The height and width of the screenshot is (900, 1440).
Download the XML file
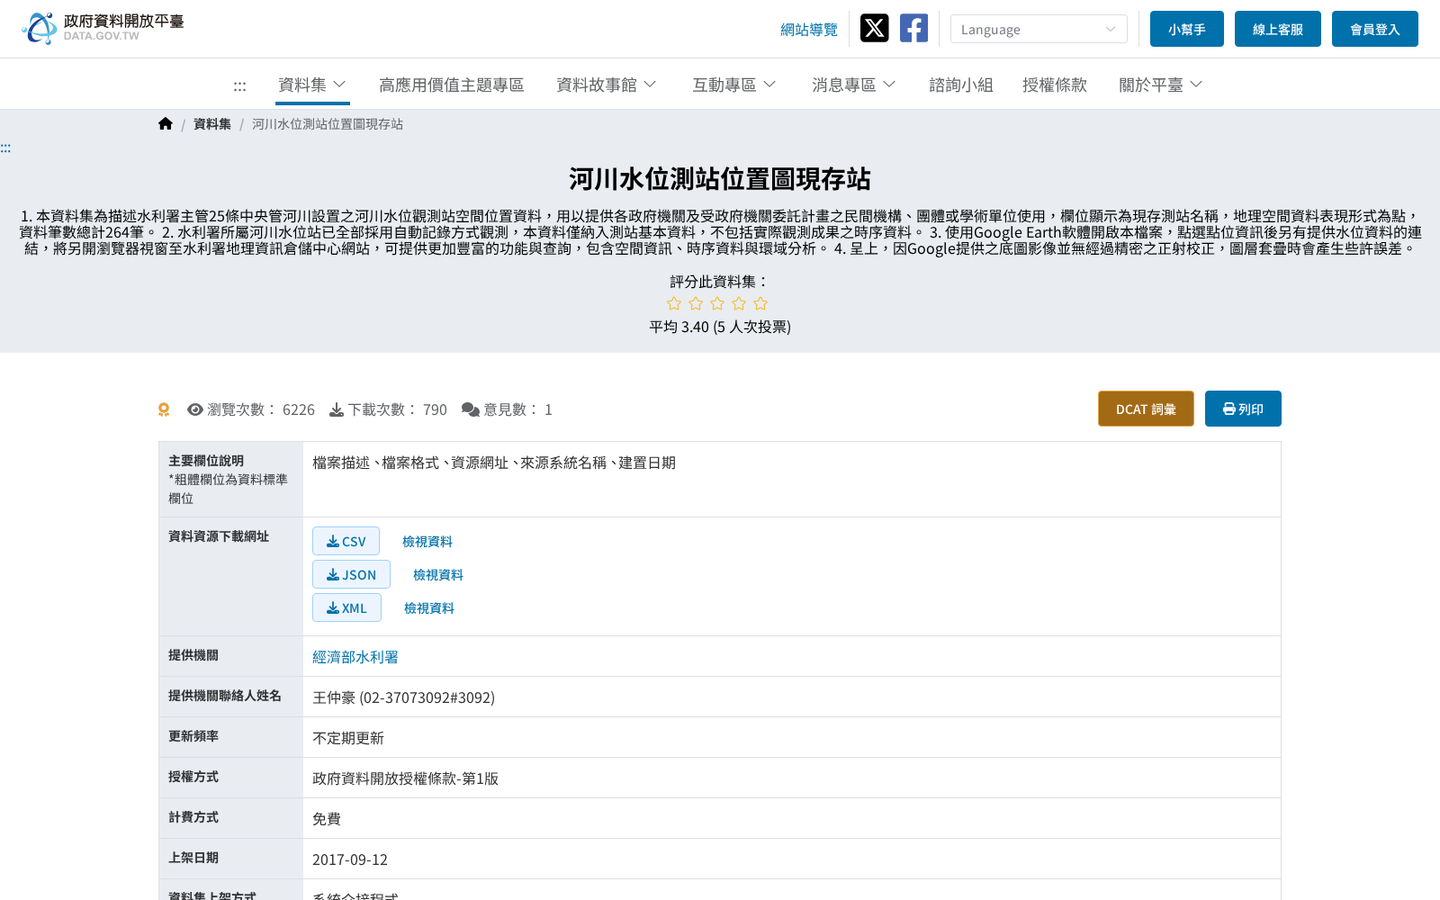(x=346, y=607)
